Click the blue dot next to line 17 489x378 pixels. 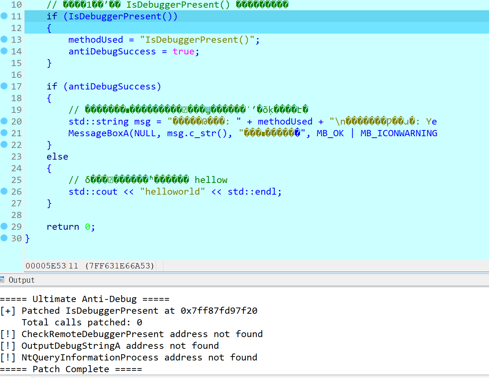(x=4, y=86)
